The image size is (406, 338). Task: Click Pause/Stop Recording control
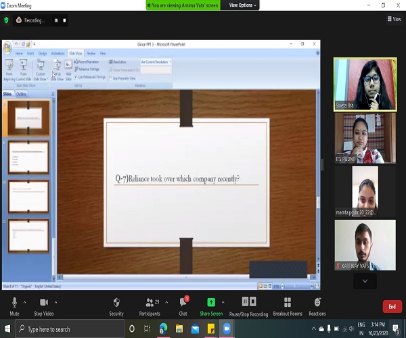pos(248,307)
